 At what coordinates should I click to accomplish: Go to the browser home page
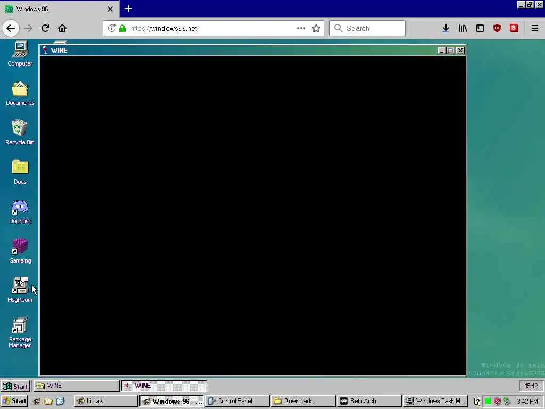coord(62,28)
